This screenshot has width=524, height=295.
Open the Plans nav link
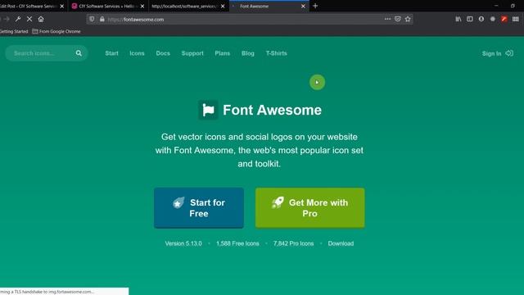pyautogui.click(x=222, y=53)
